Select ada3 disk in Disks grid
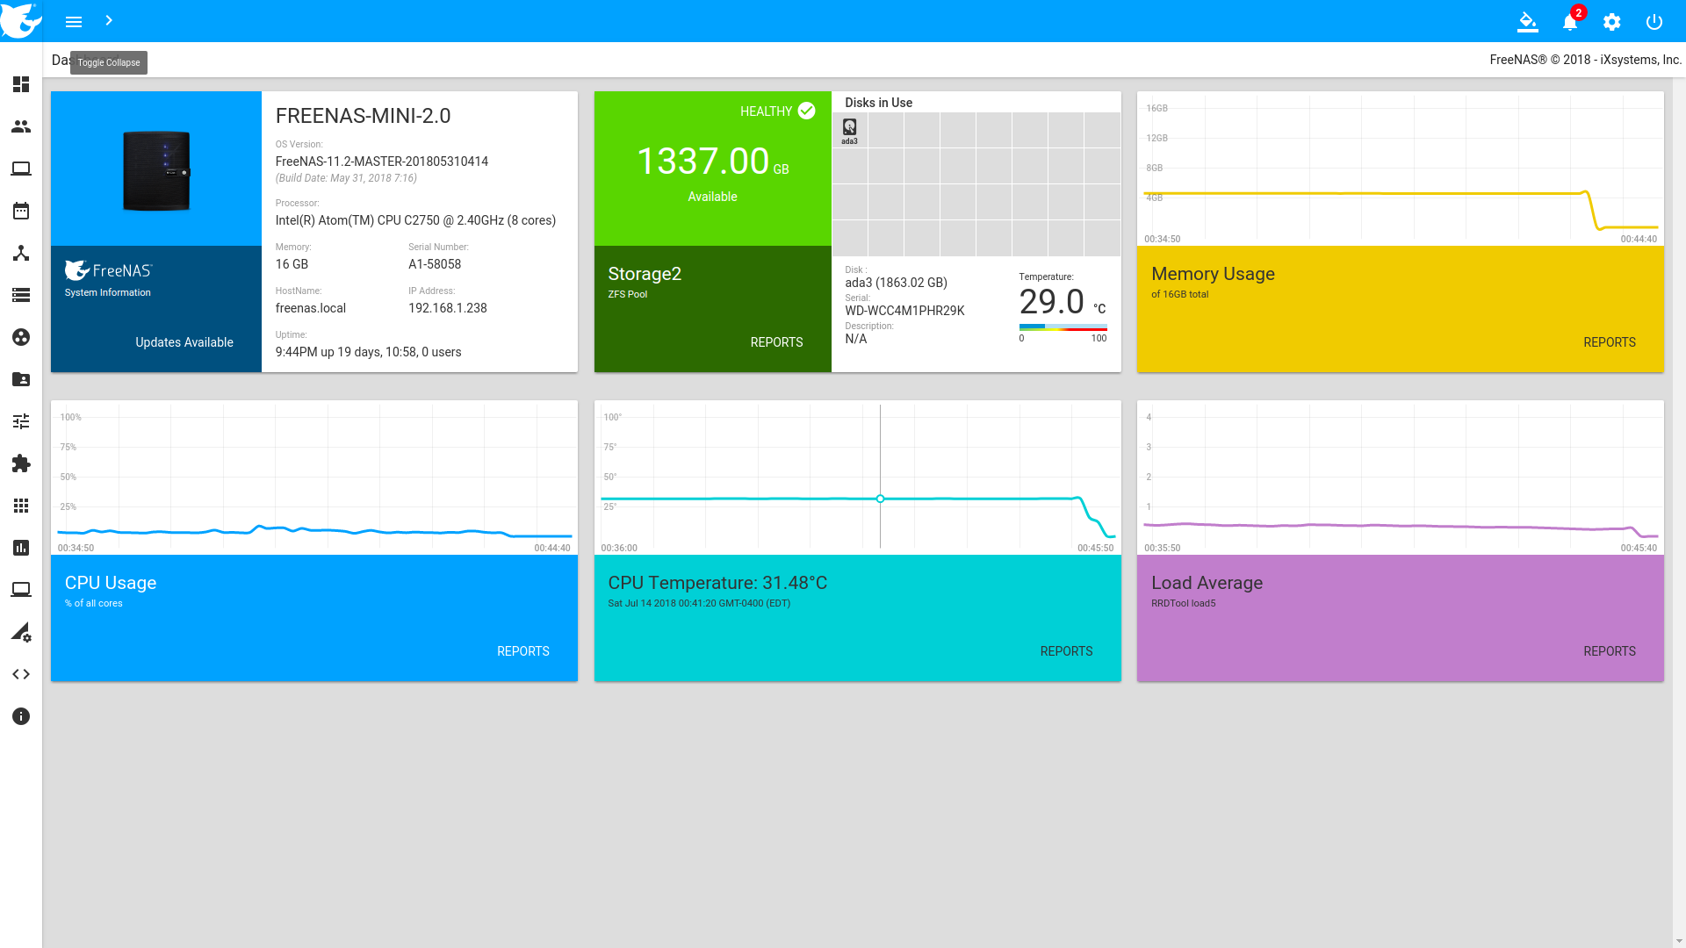The width and height of the screenshot is (1686, 948). pyautogui.click(x=849, y=130)
